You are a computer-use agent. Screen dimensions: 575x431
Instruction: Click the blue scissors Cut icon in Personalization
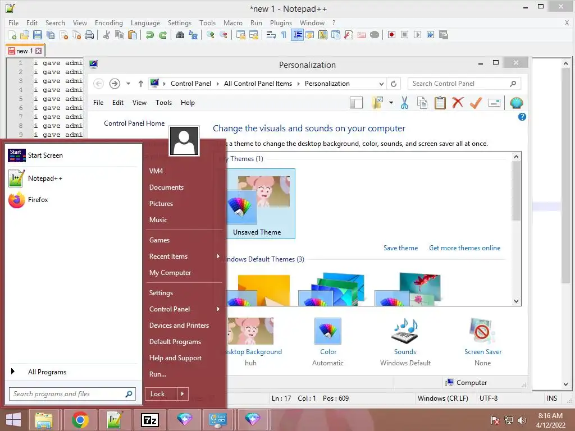click(x=404, y=103)
